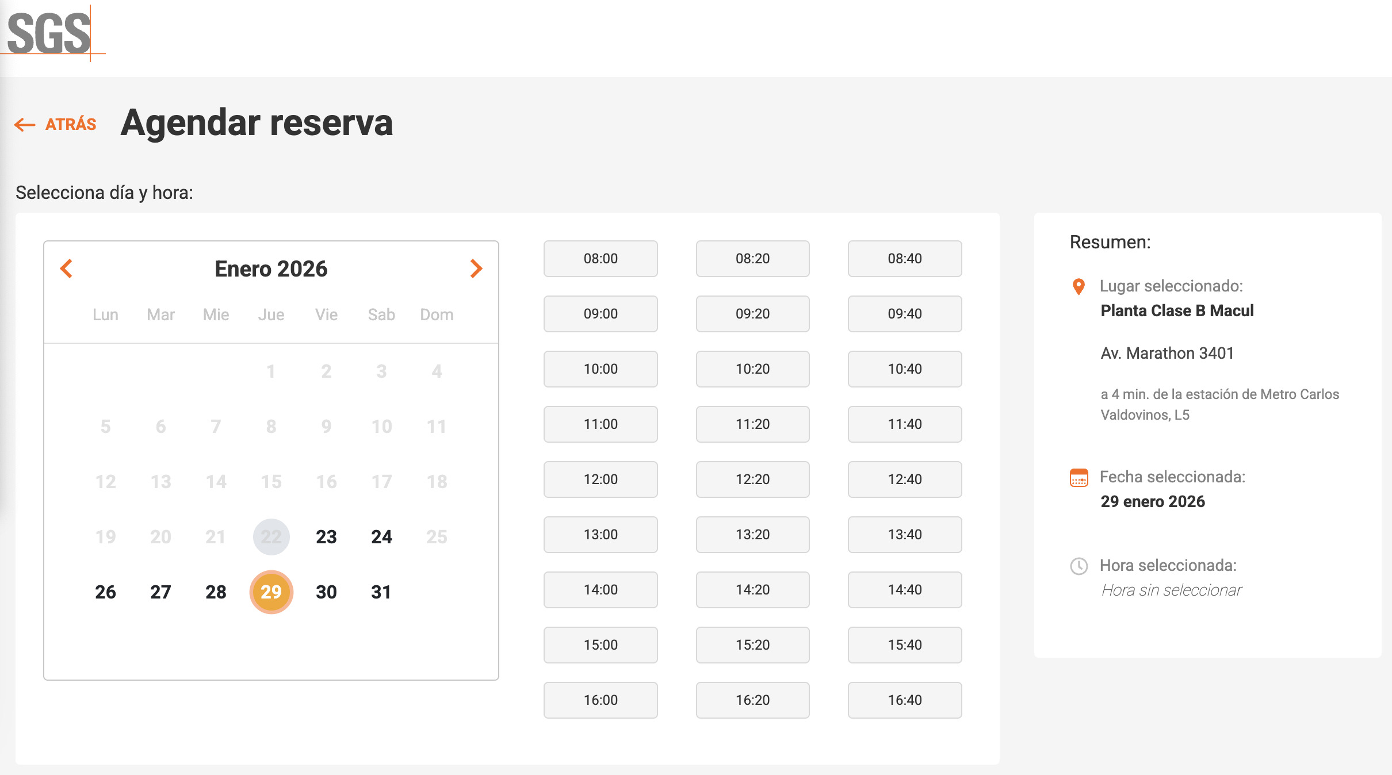This screenshot has height=775, width=1392.
Task: Book the 16:40 time slot
Action: click(x=904, y=700)
